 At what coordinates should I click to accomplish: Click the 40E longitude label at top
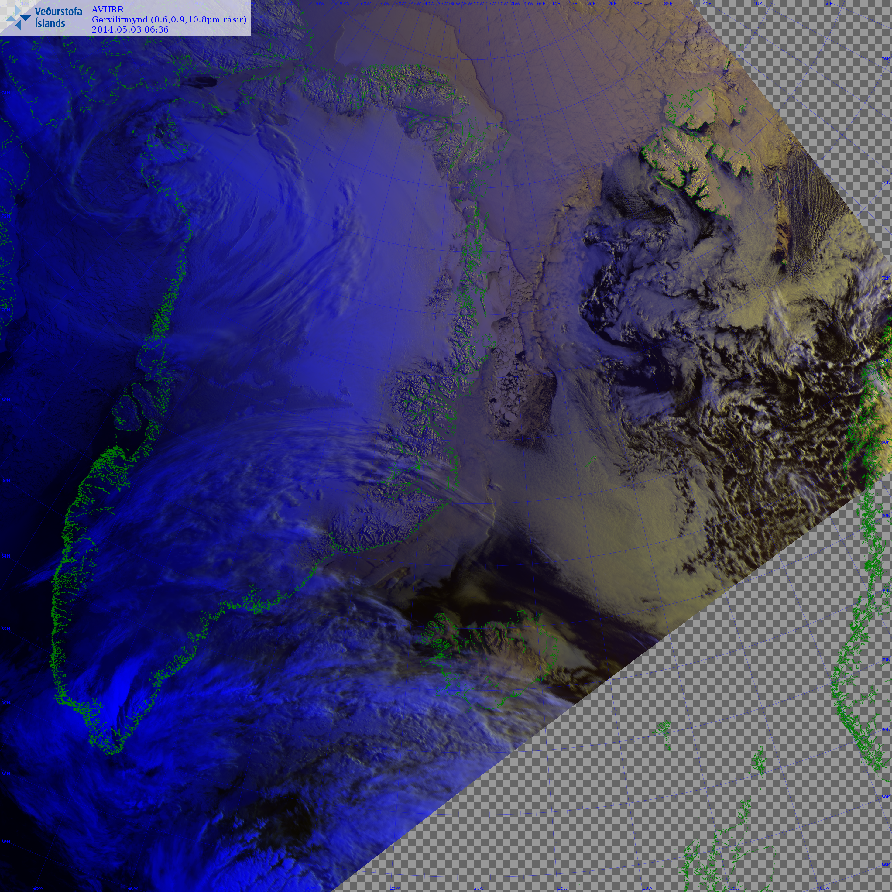click(x=707, y=4)
